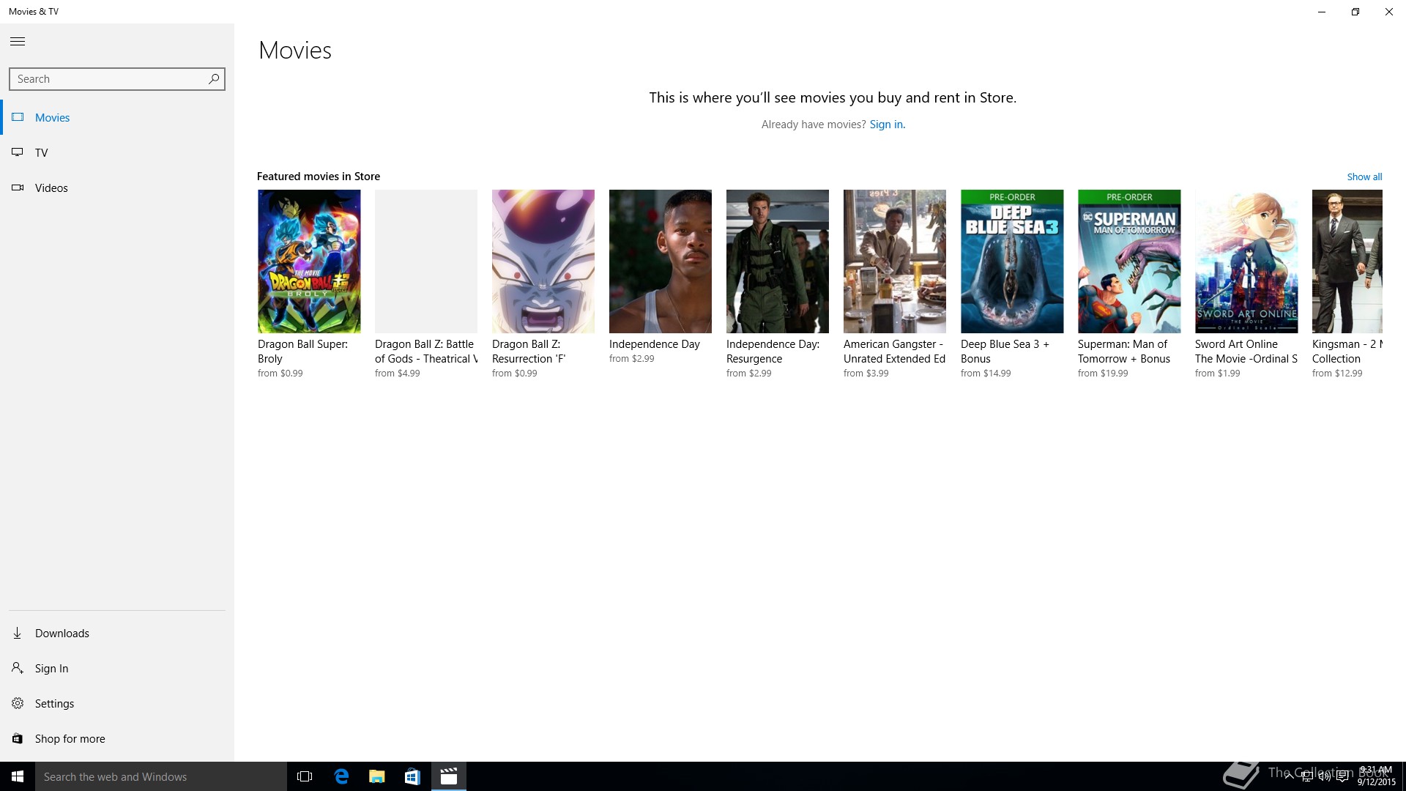Open the blank Battle of Gods thumbnail
This screenshot has width=1406, height=791.
(x=426, y=261)
